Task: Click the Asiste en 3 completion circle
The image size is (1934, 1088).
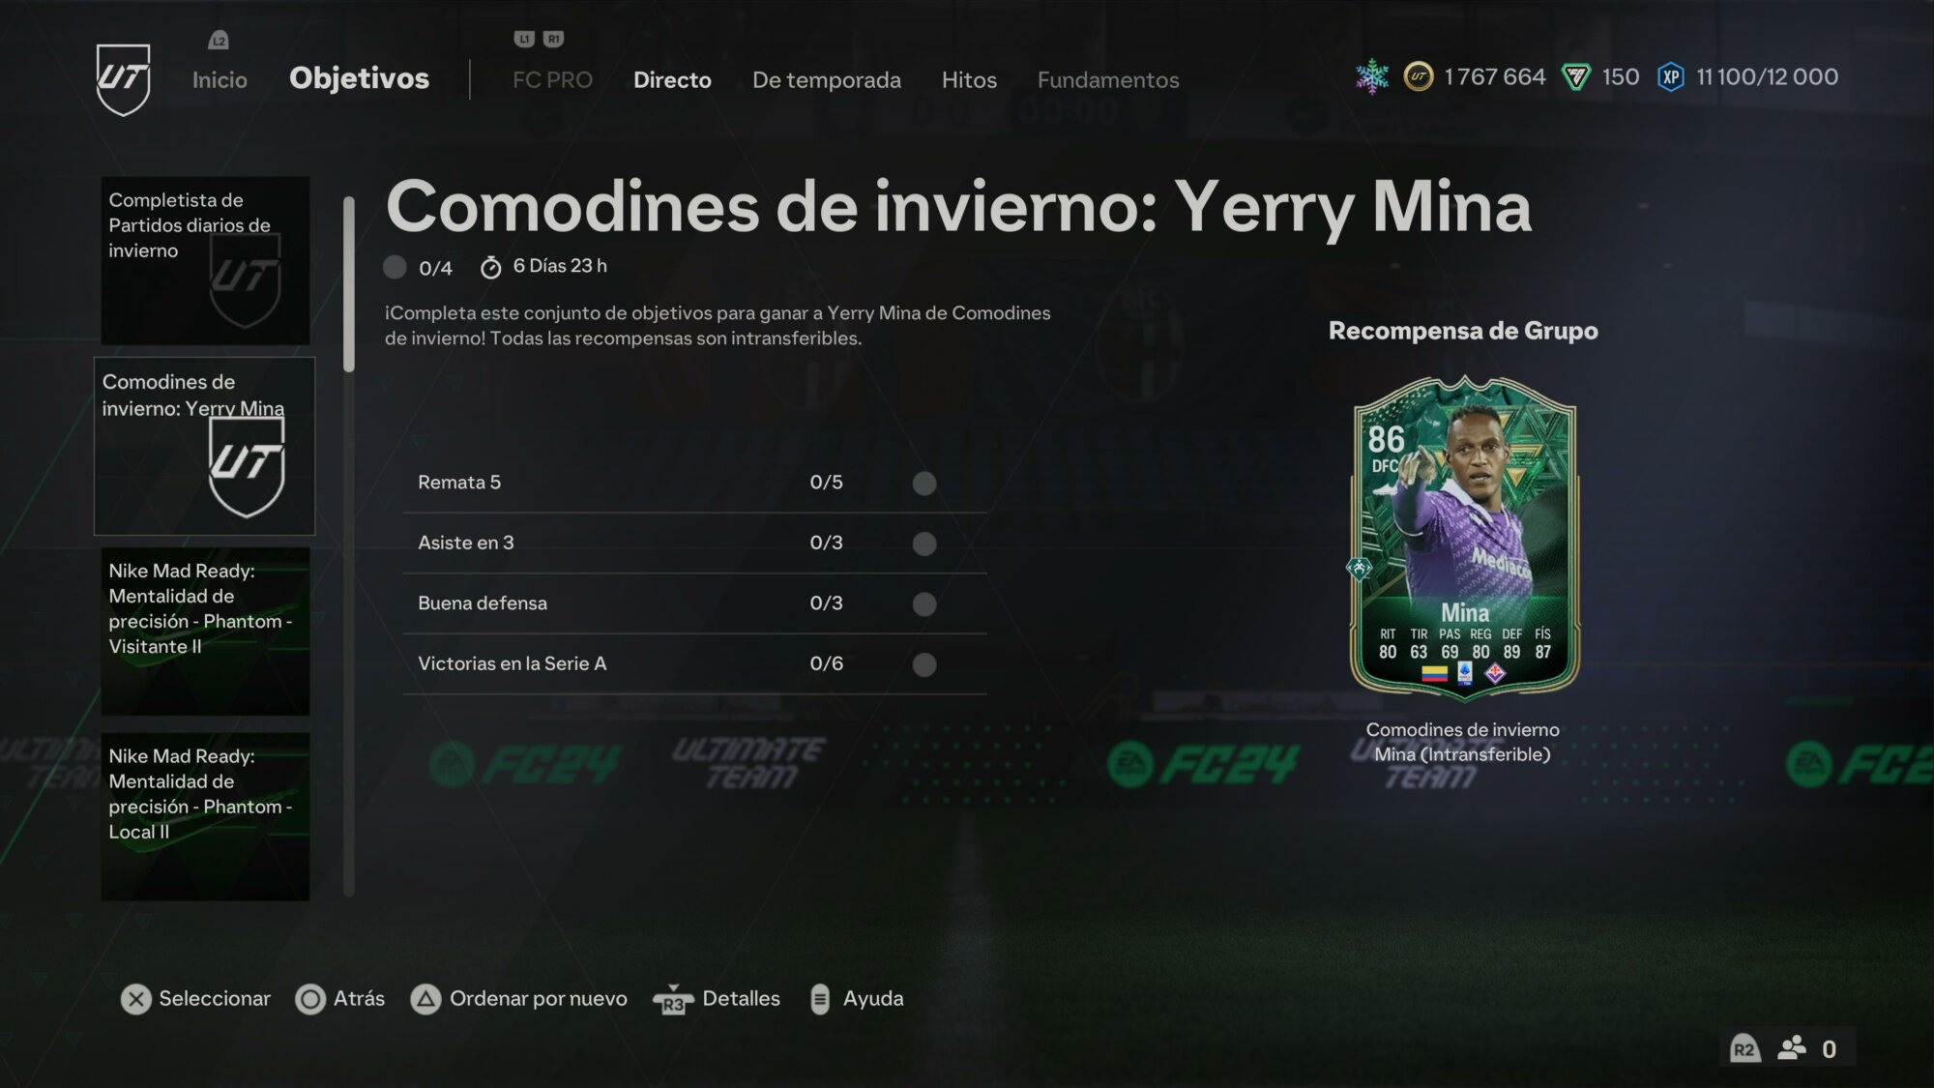Action: (924, 544)
